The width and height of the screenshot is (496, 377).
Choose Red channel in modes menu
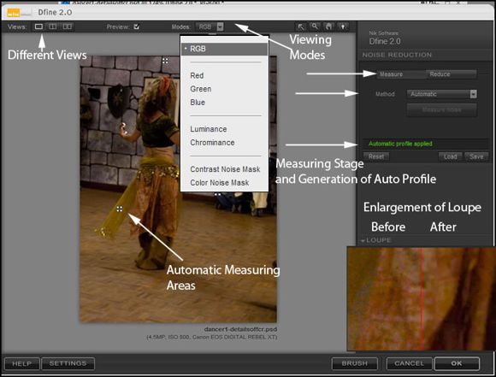click(197, 75)
